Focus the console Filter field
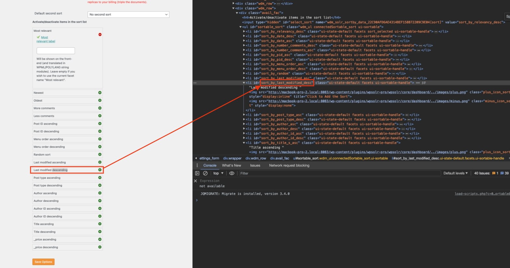The height and width of the screenshot is (268, 510). (x=340, y=173)
